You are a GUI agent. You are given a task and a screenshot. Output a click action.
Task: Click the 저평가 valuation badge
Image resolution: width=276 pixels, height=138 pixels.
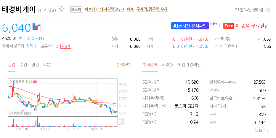pos(66,46)
